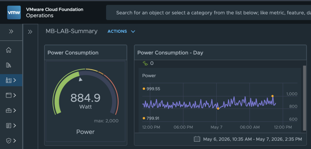The height and width of the screenshot is (149, 311).
Task: Select the factory infrastructure sidebar icon
Action: click(9, 80)
